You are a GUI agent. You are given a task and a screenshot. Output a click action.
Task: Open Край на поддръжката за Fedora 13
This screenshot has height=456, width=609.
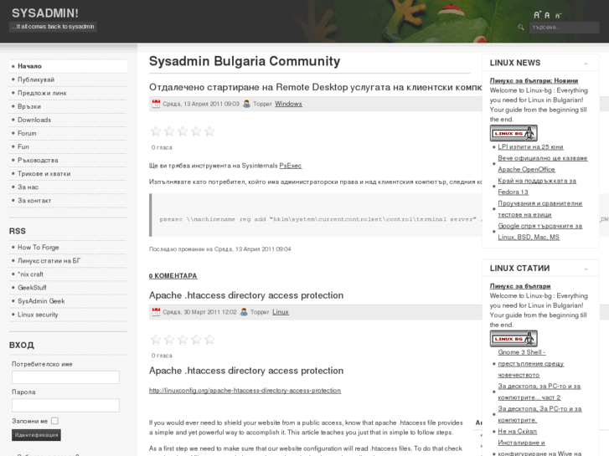(537, 187)
